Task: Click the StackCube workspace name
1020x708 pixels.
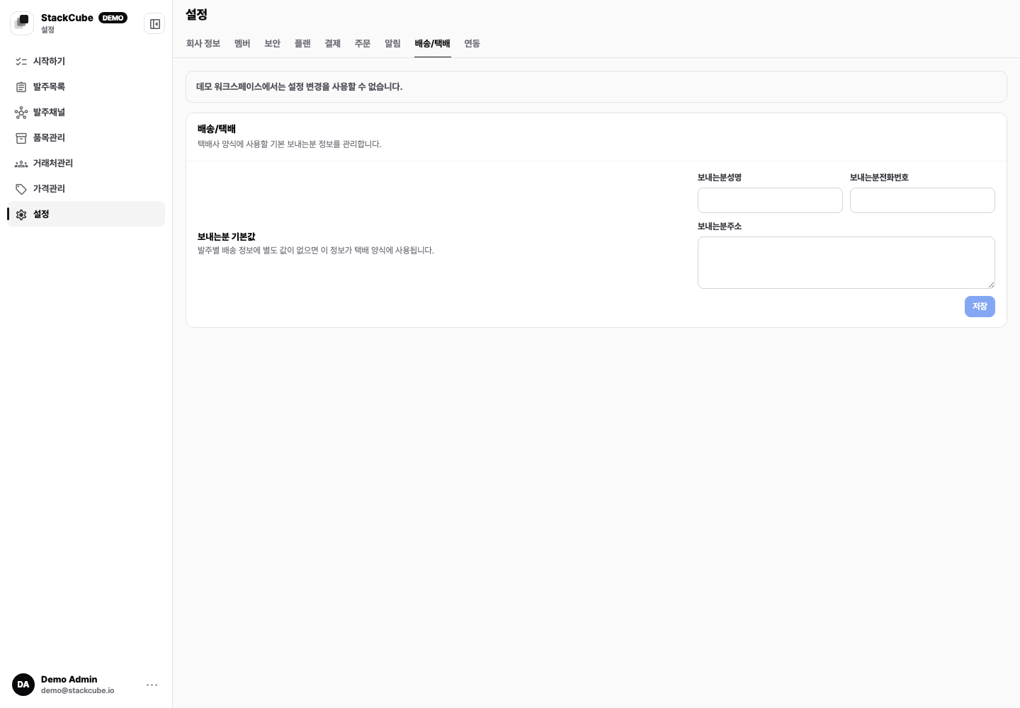Action: (x=67, y=18)
